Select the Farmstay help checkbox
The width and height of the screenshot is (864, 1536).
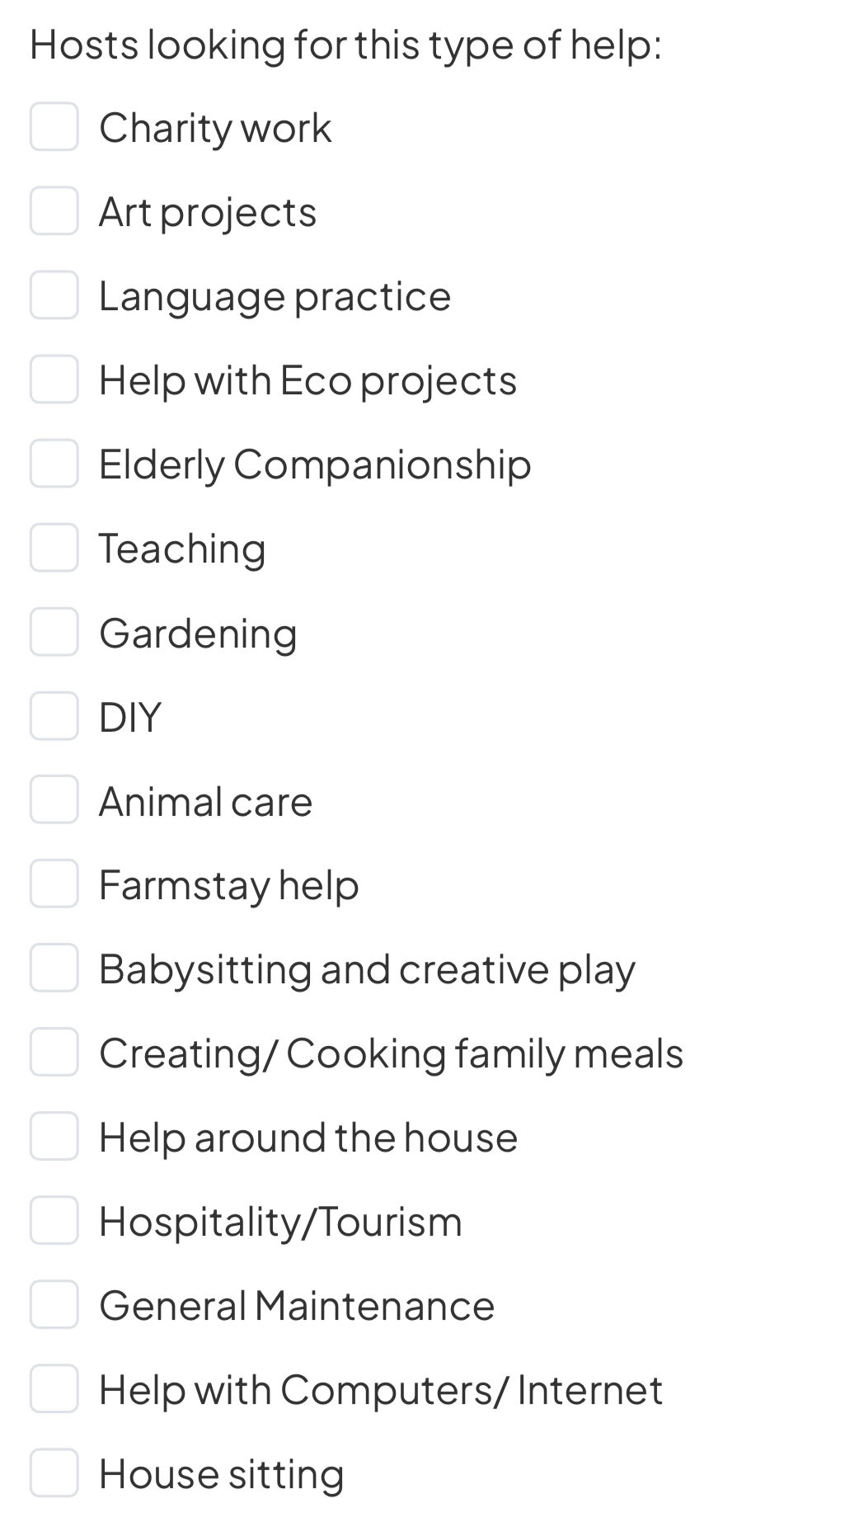[54, 884]
